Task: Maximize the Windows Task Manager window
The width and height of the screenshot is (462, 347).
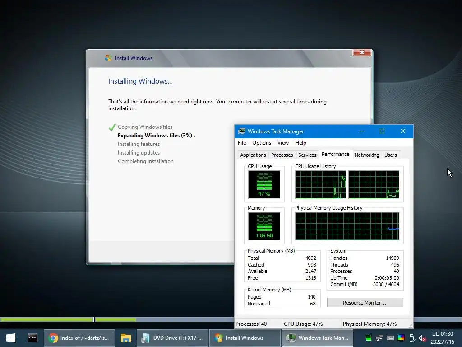Action: [382, 131]
